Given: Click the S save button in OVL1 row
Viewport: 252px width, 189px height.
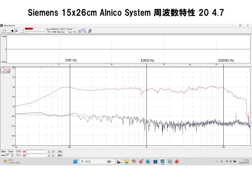Looking at the screenshot, I should click(x=53, y=151).
